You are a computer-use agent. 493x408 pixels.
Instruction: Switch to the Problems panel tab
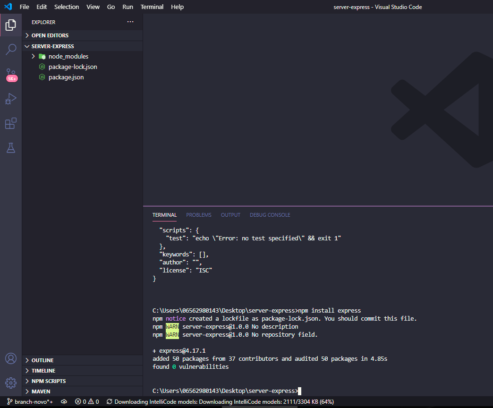198,215
